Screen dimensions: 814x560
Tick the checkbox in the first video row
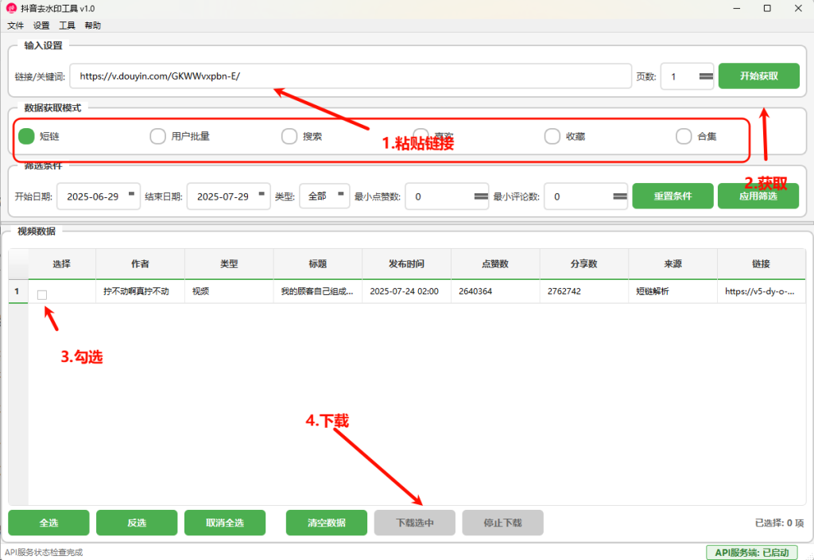(42, 295)
